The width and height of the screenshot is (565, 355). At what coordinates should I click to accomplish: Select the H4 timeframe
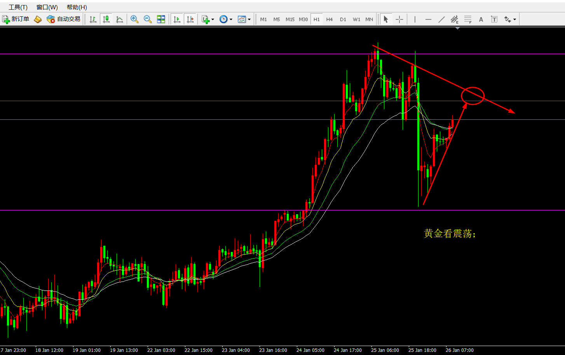[x=330, y=19]
